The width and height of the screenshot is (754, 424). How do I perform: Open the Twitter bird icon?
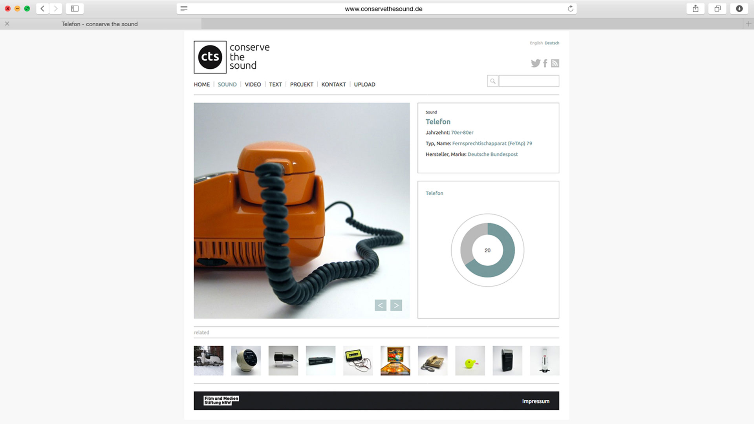(x=536, y=63)
